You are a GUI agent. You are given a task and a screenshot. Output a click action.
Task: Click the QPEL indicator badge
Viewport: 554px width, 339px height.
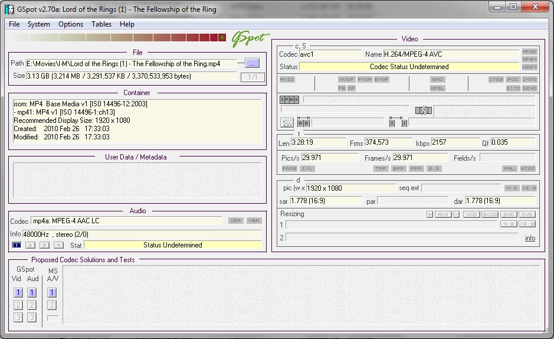[437, 88]
